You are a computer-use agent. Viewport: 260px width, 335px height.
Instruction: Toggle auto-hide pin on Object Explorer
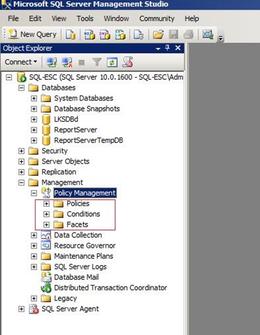click(x=167, y=48)
